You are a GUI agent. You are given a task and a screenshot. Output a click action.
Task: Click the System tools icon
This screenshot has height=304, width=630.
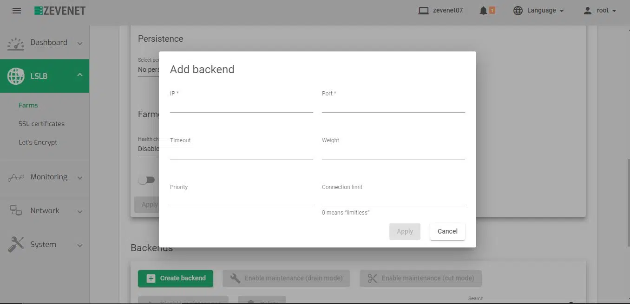pyautogui.click(x=16, y=245)
